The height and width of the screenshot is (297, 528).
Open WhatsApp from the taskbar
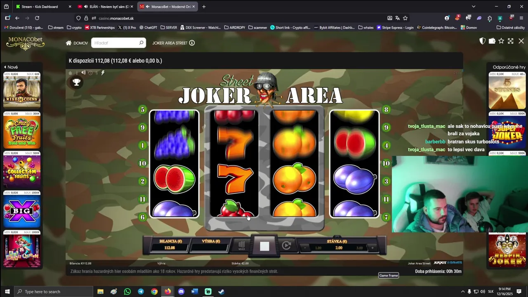click(127, 292)
